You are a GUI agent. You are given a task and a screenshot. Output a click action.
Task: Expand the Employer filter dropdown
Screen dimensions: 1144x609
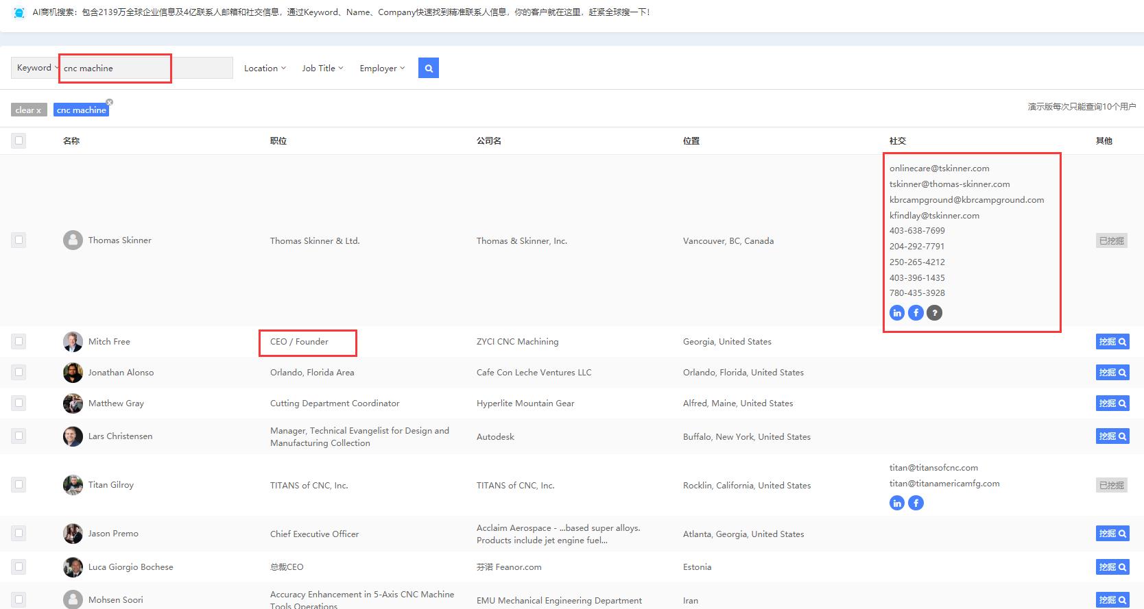(382, 68)
